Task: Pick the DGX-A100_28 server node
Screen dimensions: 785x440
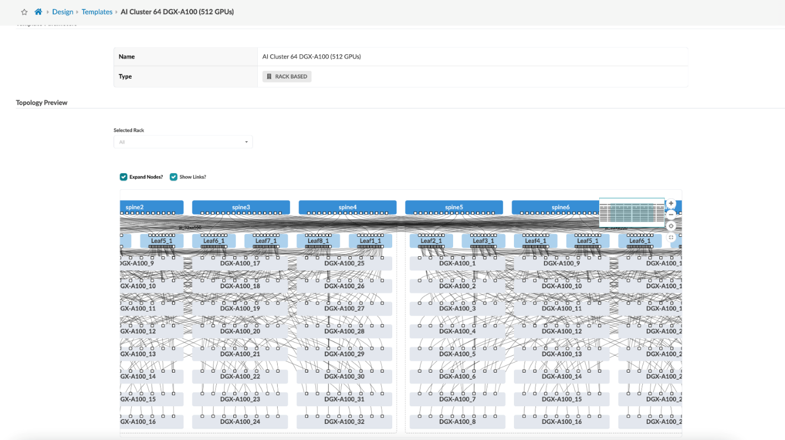Action: click(345, 332)
